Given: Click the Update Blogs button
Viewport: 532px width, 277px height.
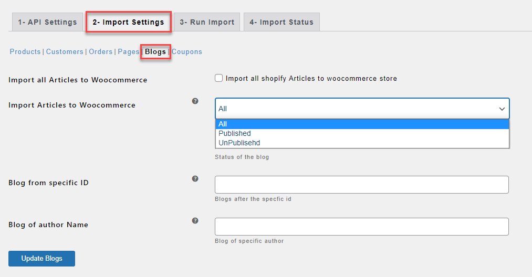Looking at the screenshot, I should pyautogui.click(x=41, y=258).
